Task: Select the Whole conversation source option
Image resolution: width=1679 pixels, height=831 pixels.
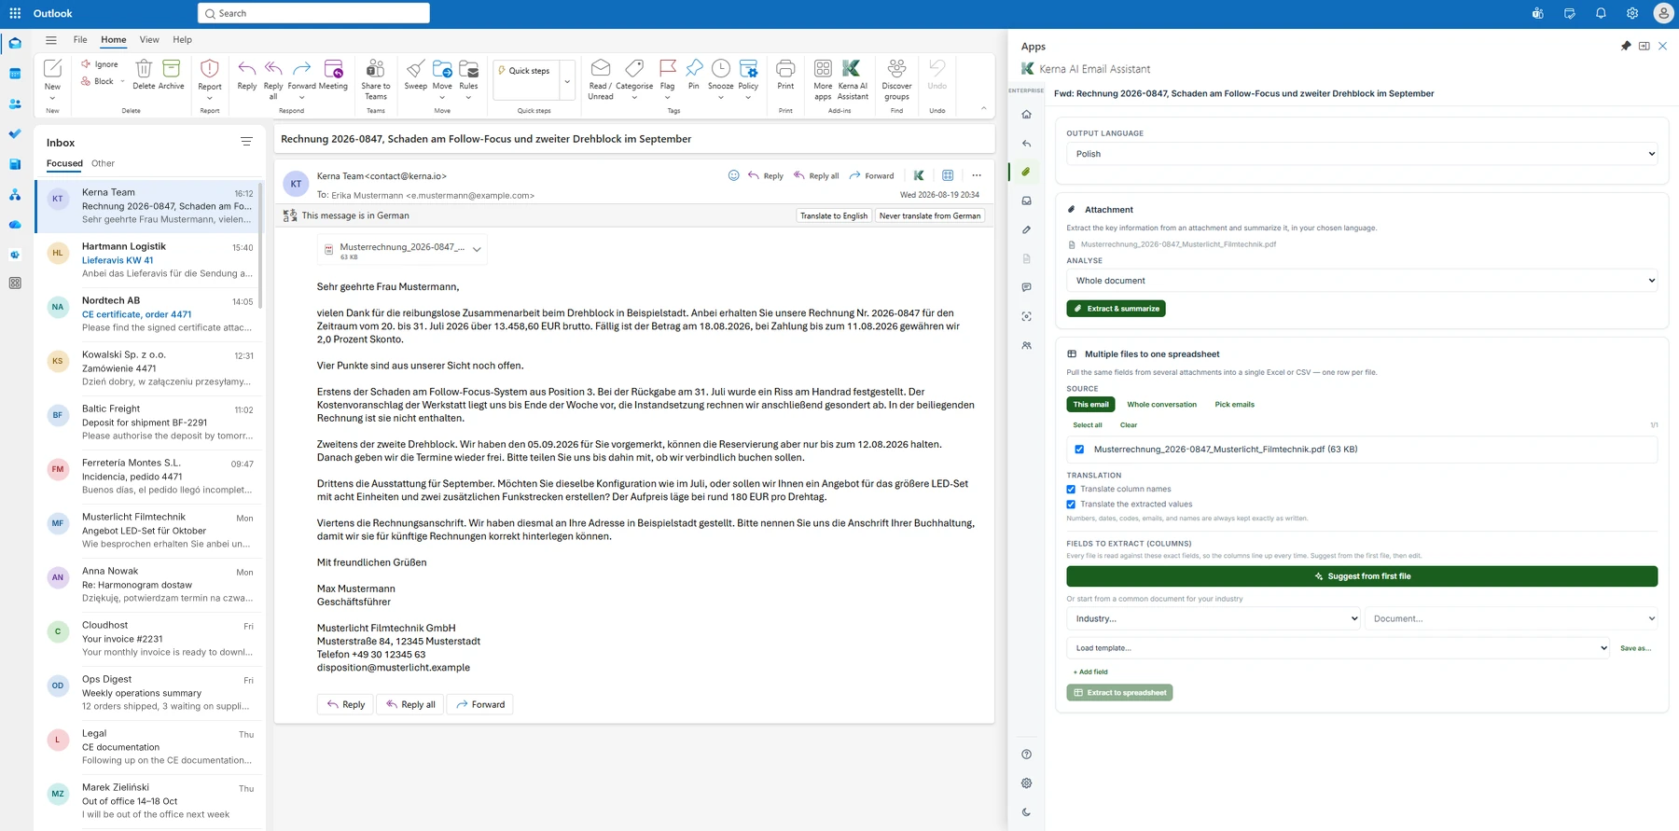Action: click(1161, 405)
